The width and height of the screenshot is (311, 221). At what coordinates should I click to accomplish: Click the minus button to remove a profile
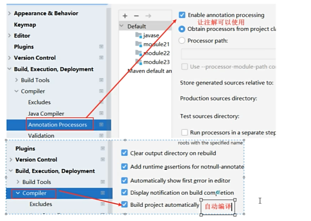click(136, 16)
